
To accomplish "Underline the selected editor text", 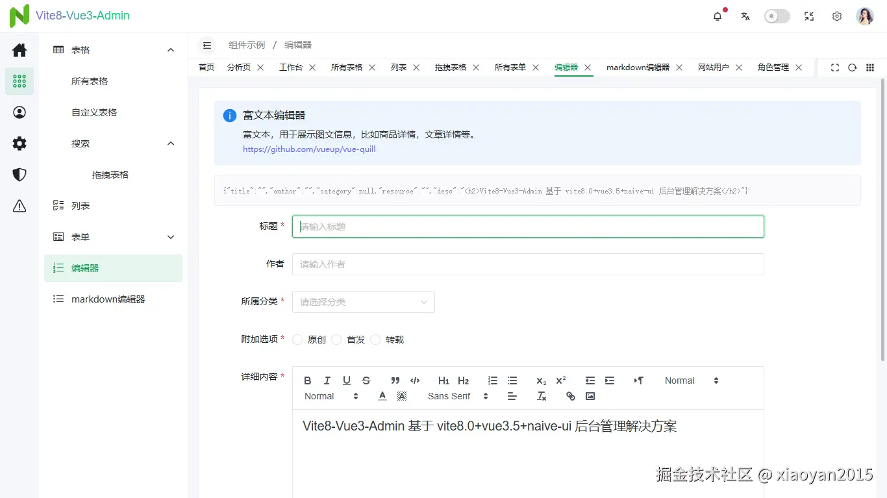I will click(x=347, y=380).
